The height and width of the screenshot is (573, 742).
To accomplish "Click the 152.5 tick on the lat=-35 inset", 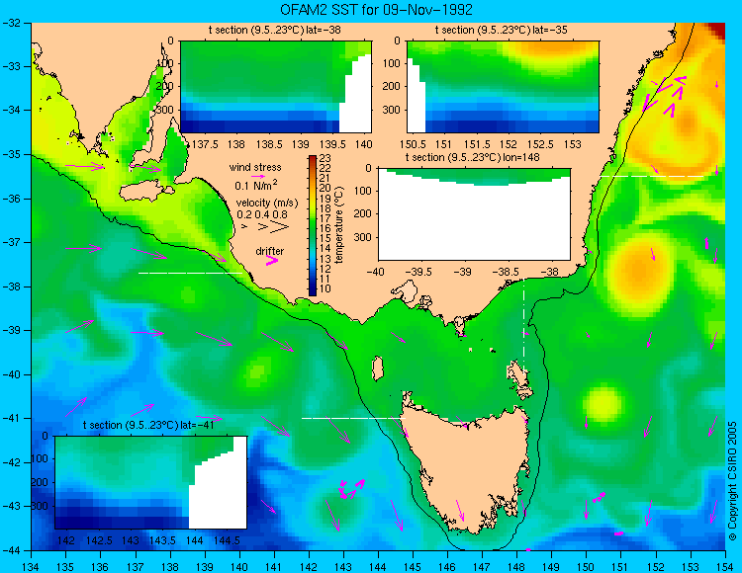I will click(540, 144).
